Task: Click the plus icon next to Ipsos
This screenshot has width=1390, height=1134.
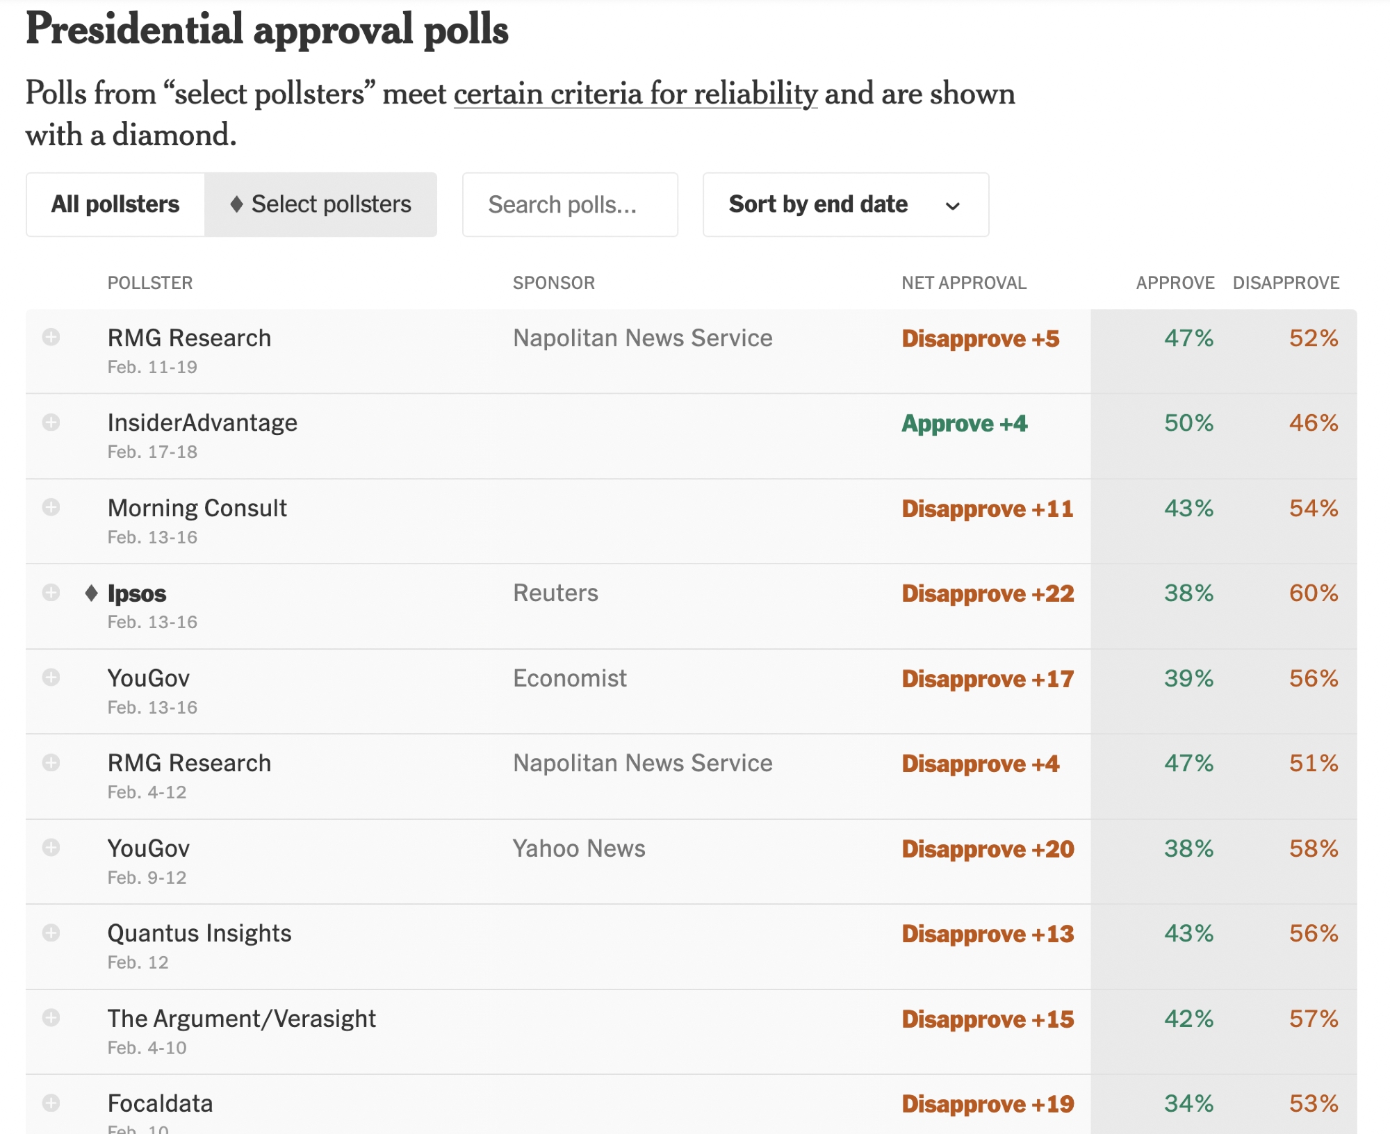Action: pyautogui.click(x=51, y=593)
